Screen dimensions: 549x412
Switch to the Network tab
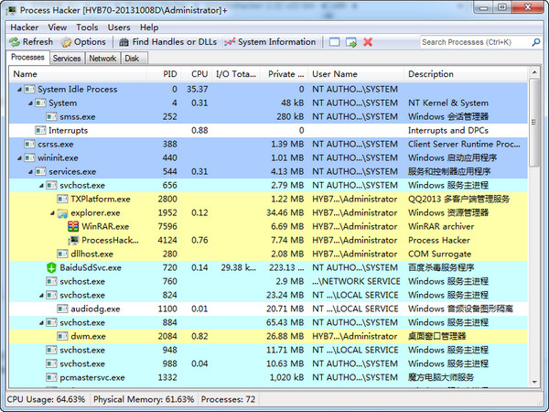tap(102, 58)
